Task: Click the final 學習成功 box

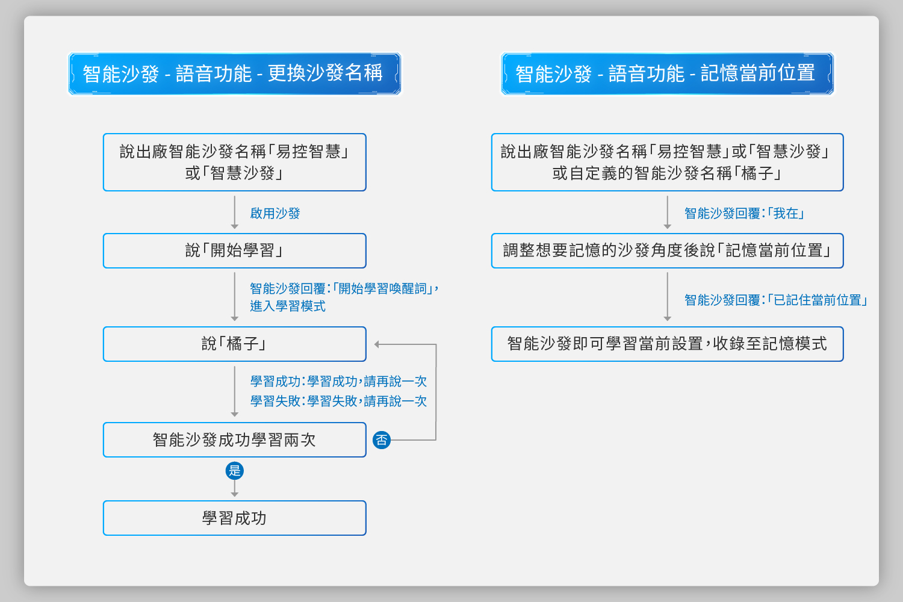Action: tap(234, 518)
